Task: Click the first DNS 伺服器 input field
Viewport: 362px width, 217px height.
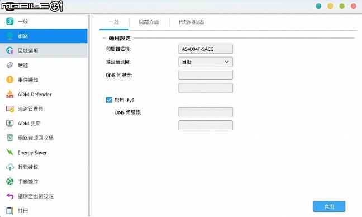Action: (x=206, y=75)
